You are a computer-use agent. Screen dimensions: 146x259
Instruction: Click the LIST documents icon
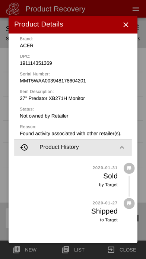point(66,250)
